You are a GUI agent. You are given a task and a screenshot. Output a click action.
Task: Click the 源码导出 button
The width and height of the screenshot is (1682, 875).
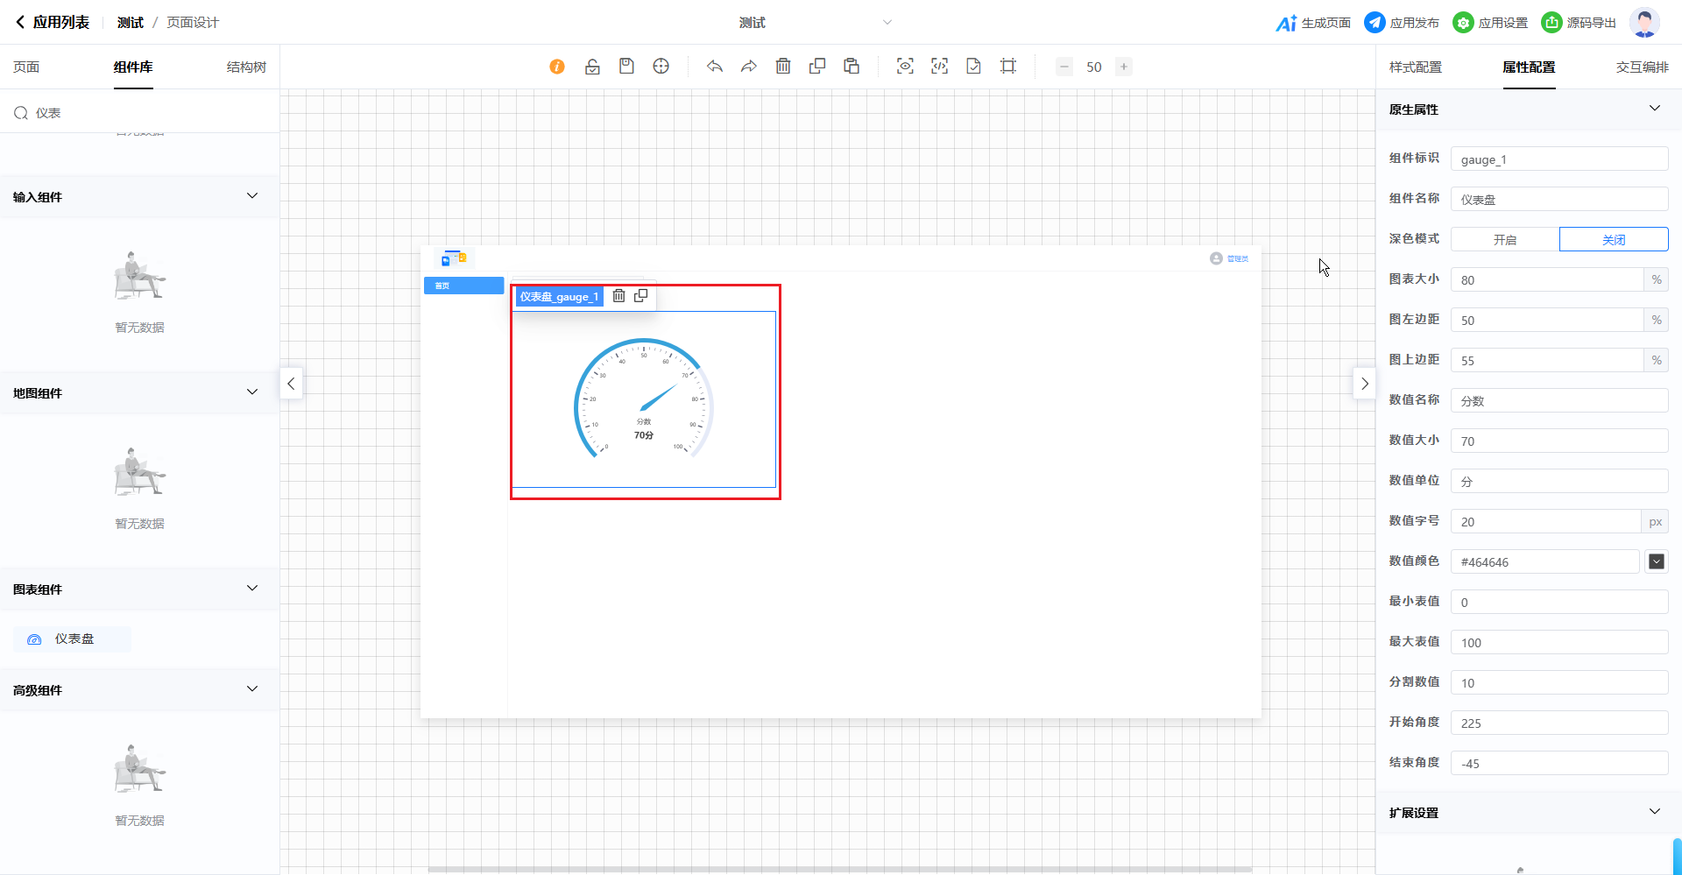coord(1580,23)
